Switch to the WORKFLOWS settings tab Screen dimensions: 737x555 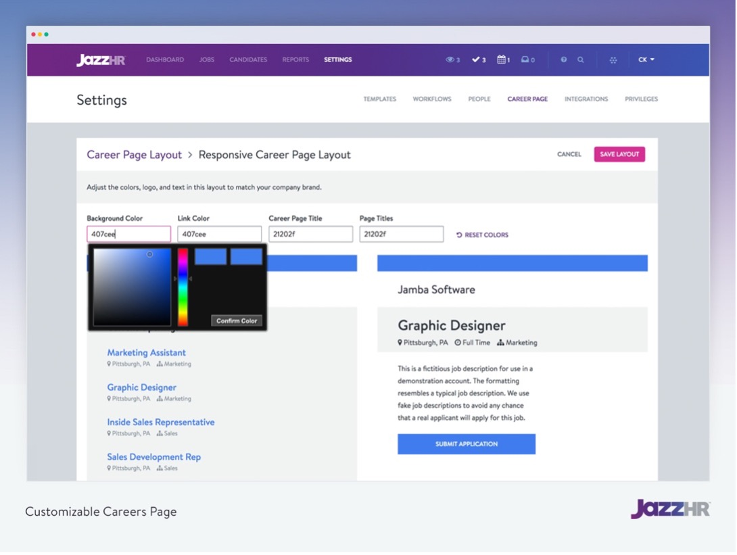[431, 99]
